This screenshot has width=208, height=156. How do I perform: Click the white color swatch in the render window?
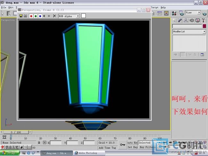84,16
